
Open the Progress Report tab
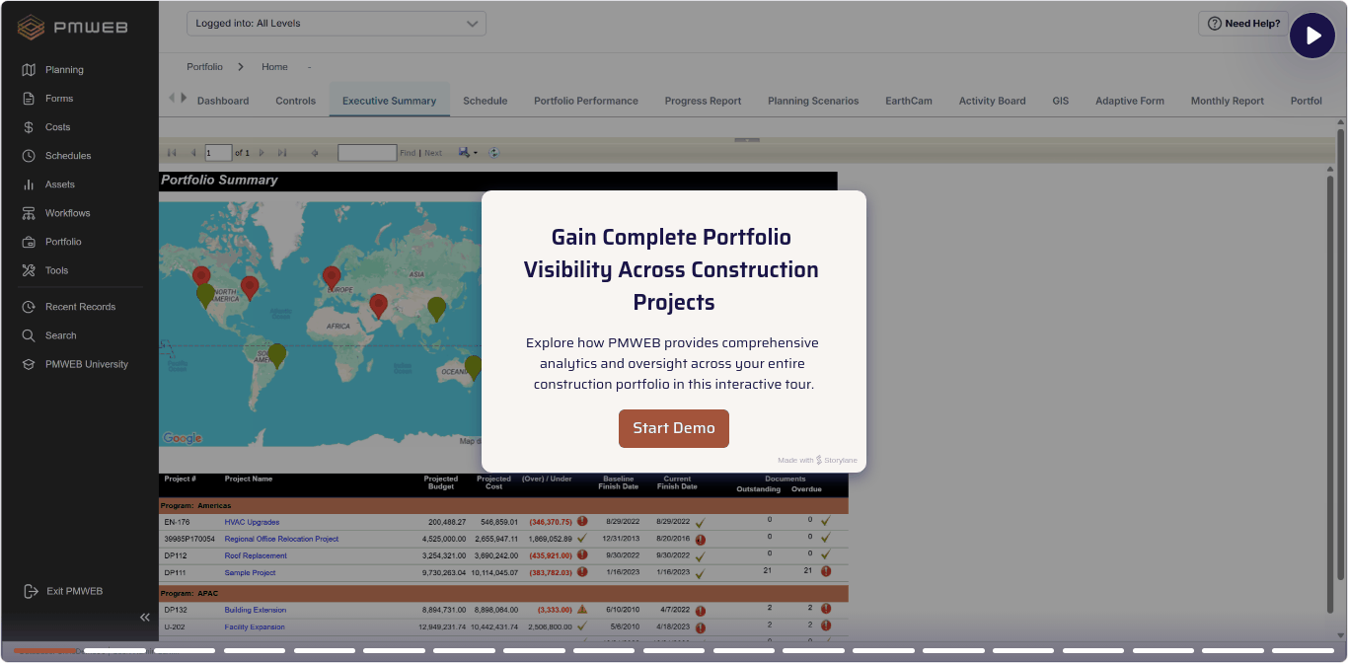pos(703,101)
